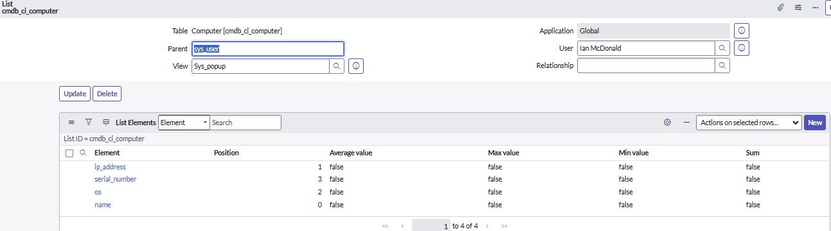The width and height of the screenshot is (831, 231).
Task: Click Average value false in ip_address row
Action: (x=337, y=167)
